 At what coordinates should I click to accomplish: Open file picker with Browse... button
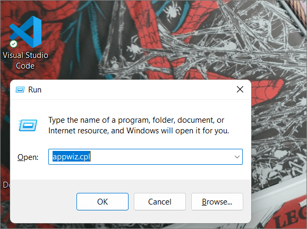[217, 201]
